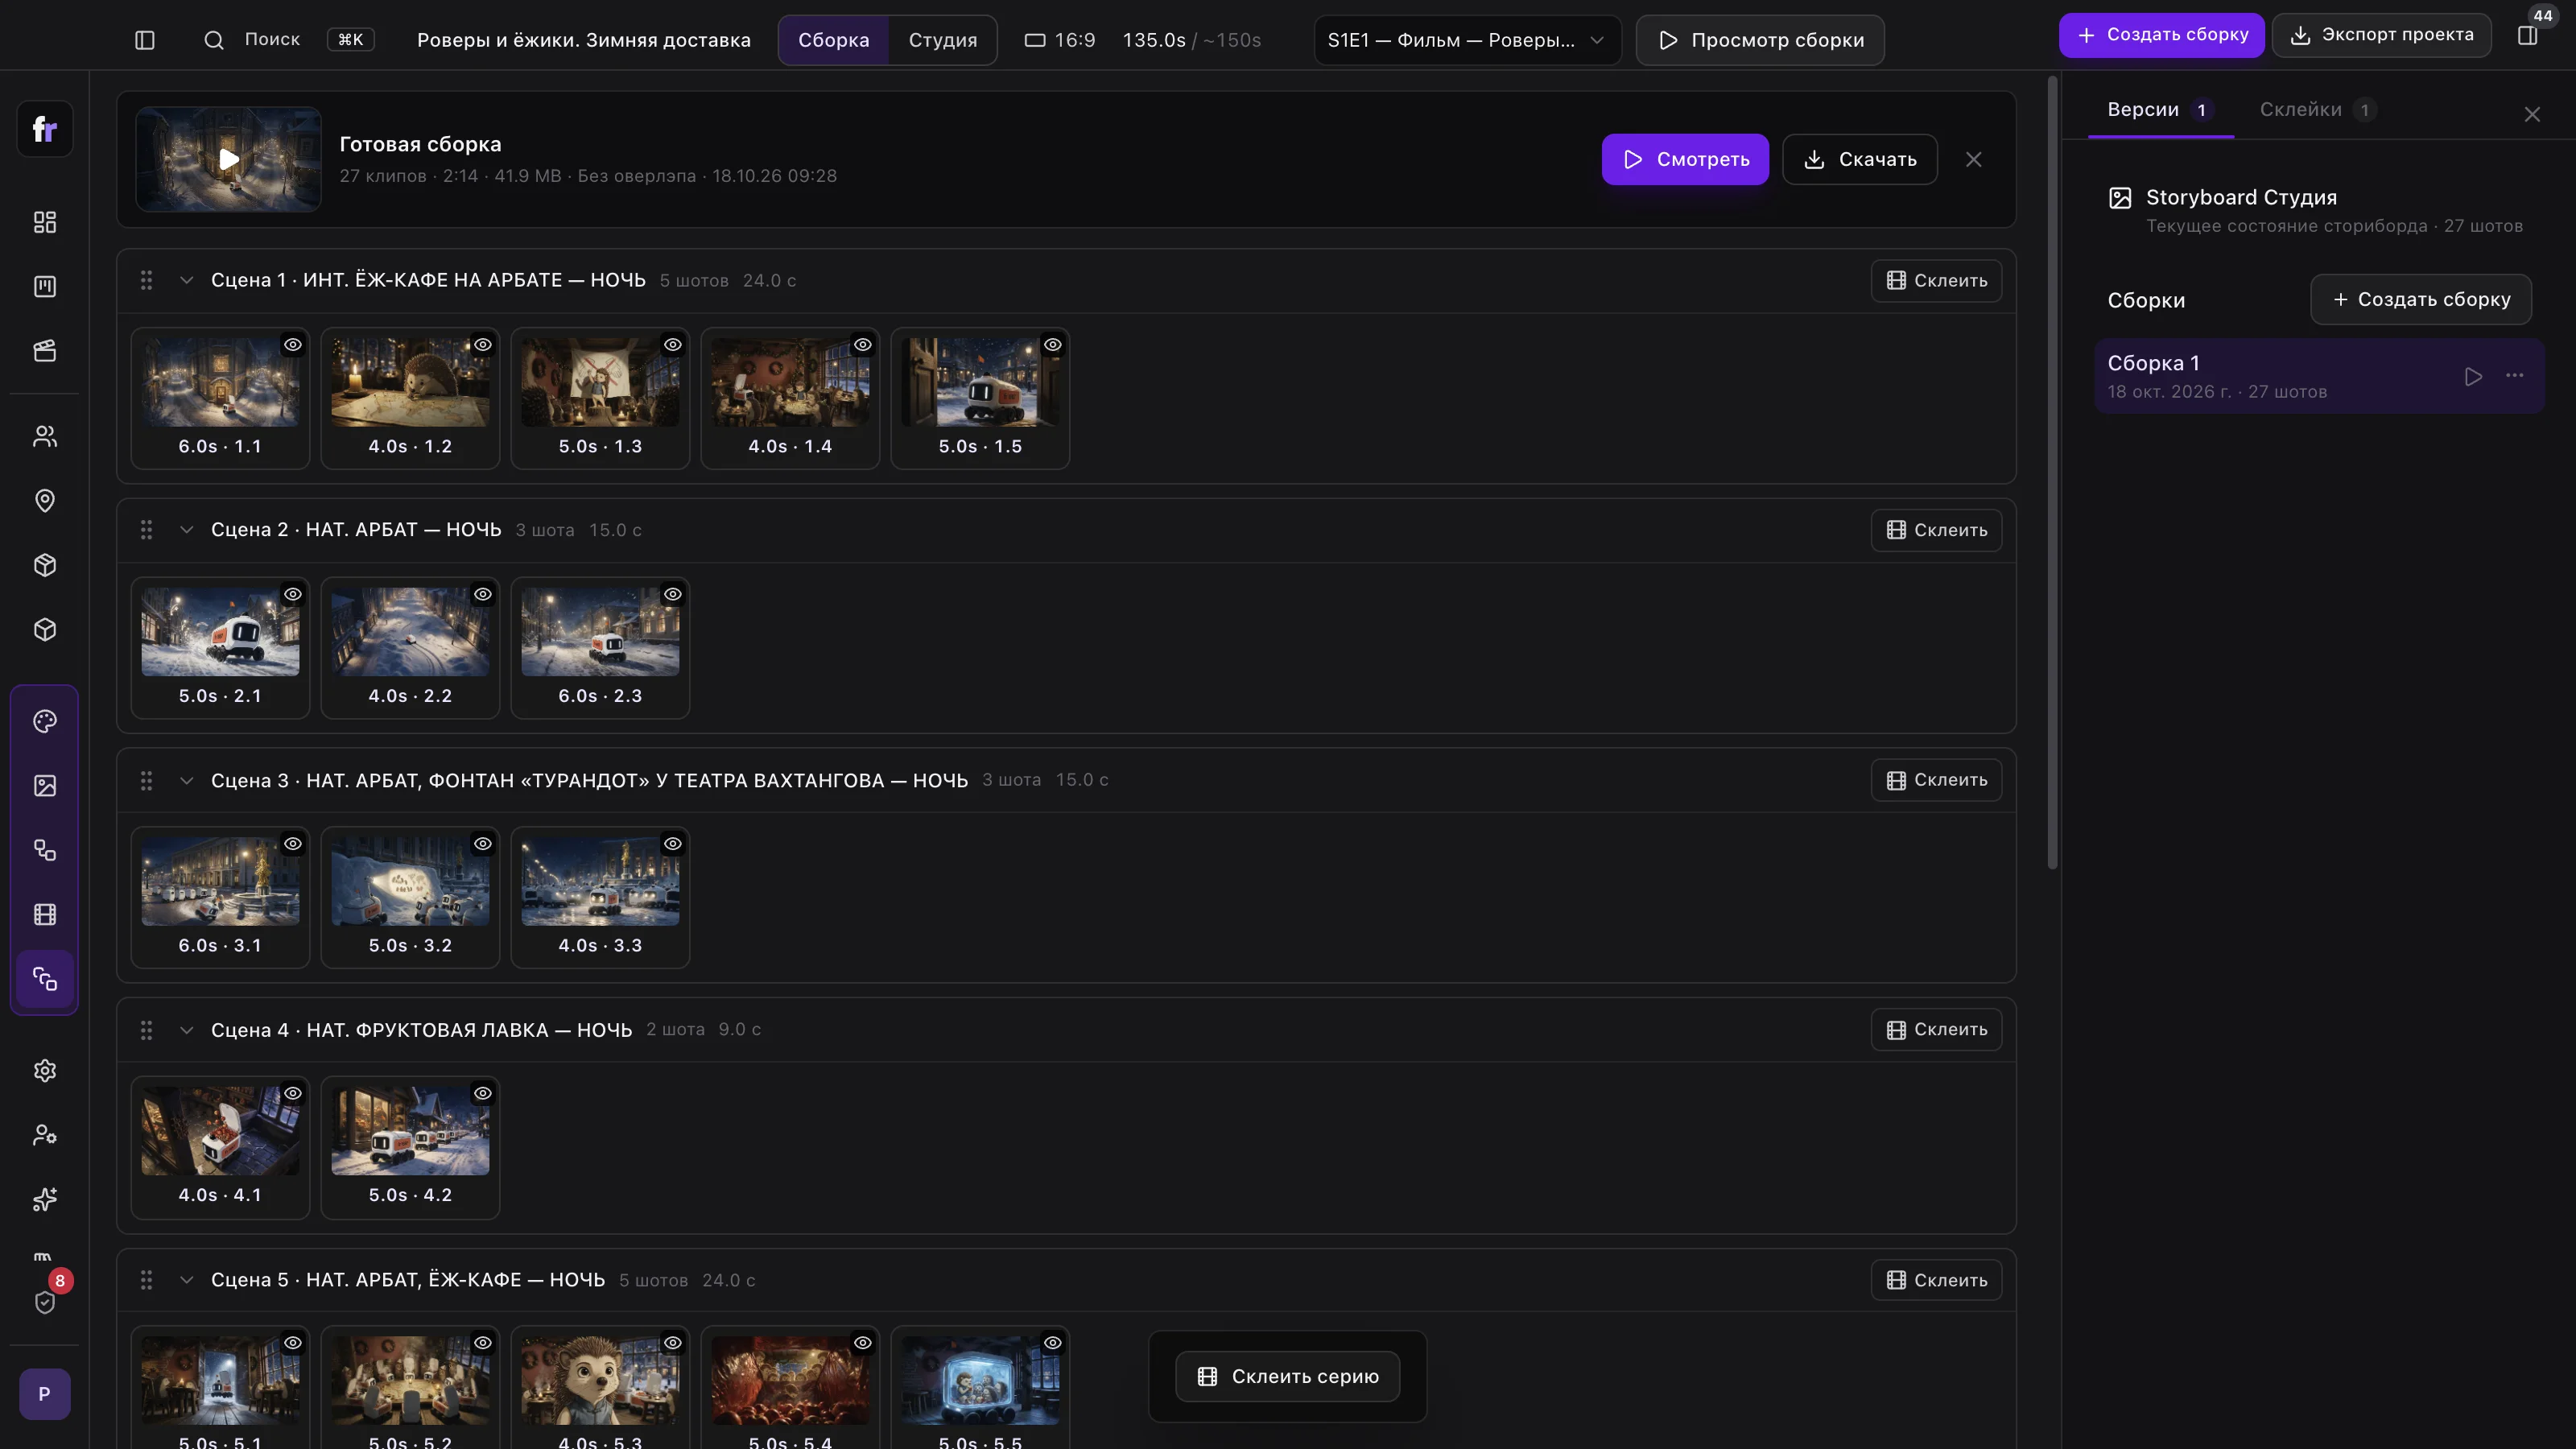Toggle the left sidebar panel icon
This screenshot has height=1449, width=2576.
pos(145,40)
